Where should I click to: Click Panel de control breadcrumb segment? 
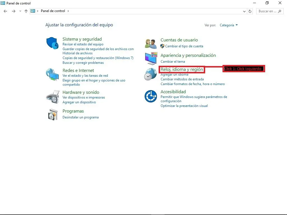[53, 11]
